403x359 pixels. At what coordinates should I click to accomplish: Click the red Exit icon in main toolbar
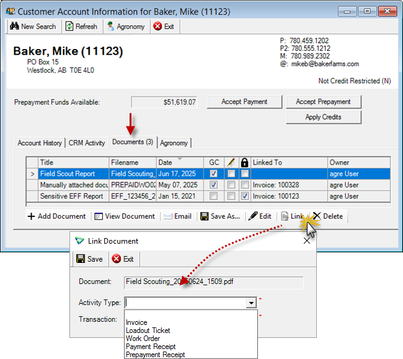pyautogui.click(x=157, y=26)
